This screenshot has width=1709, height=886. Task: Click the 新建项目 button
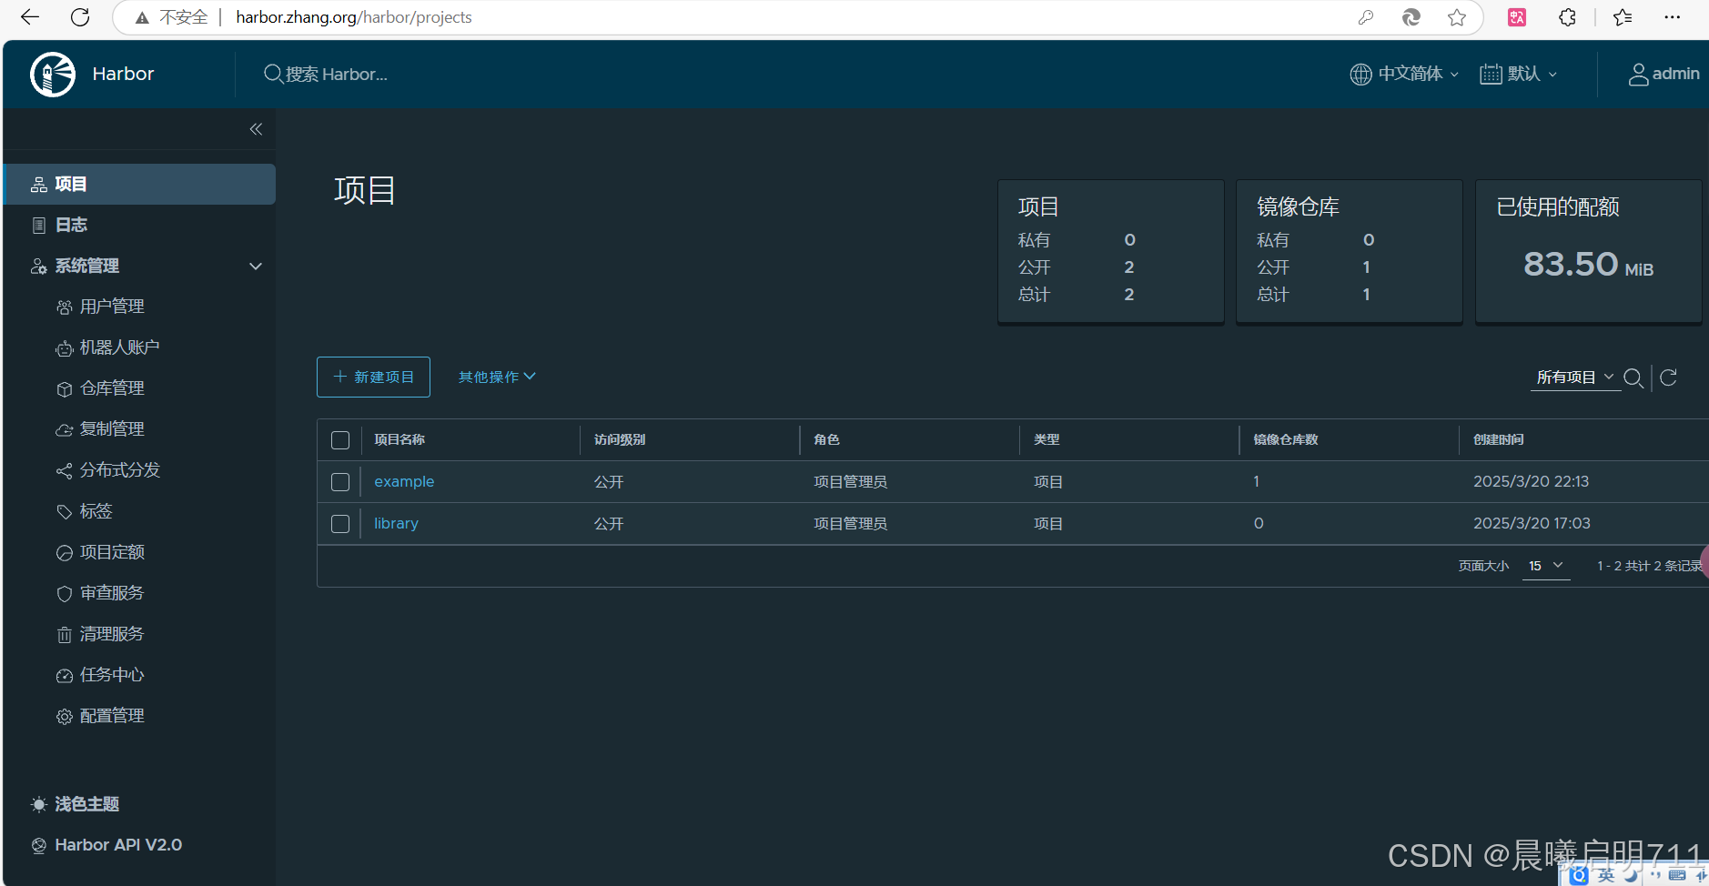pyautogui.click(x=373, y=377)
